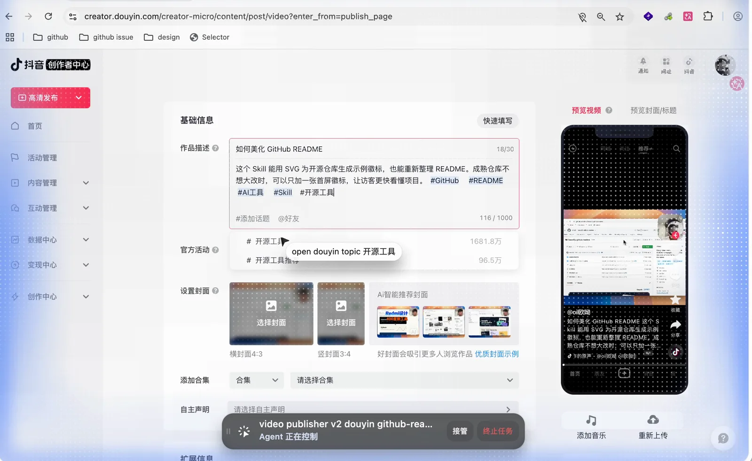Click 重新上传 under the preview

tap(653, 427)
